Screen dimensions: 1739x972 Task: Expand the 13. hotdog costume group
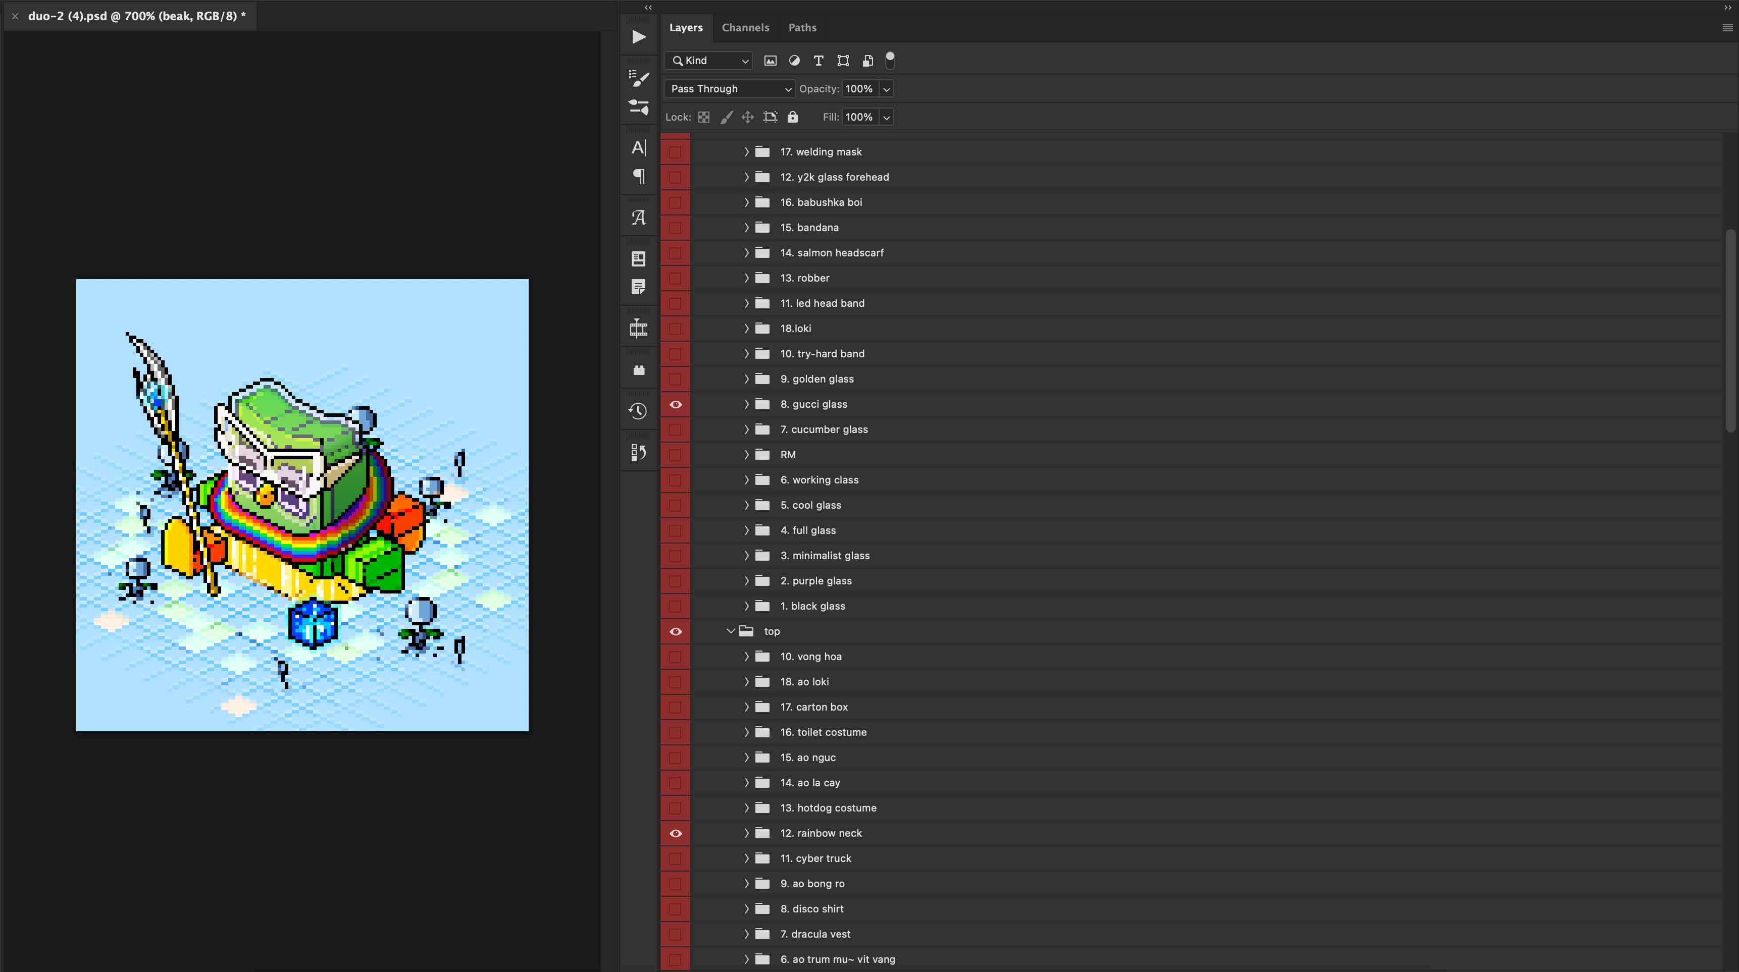coord(747,808)
